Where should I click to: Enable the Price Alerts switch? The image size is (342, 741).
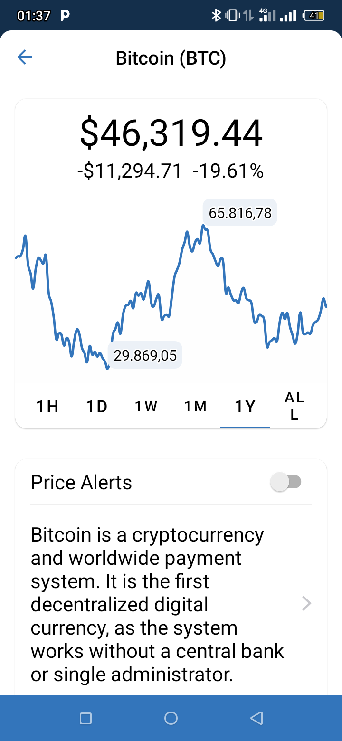point(285,482)
